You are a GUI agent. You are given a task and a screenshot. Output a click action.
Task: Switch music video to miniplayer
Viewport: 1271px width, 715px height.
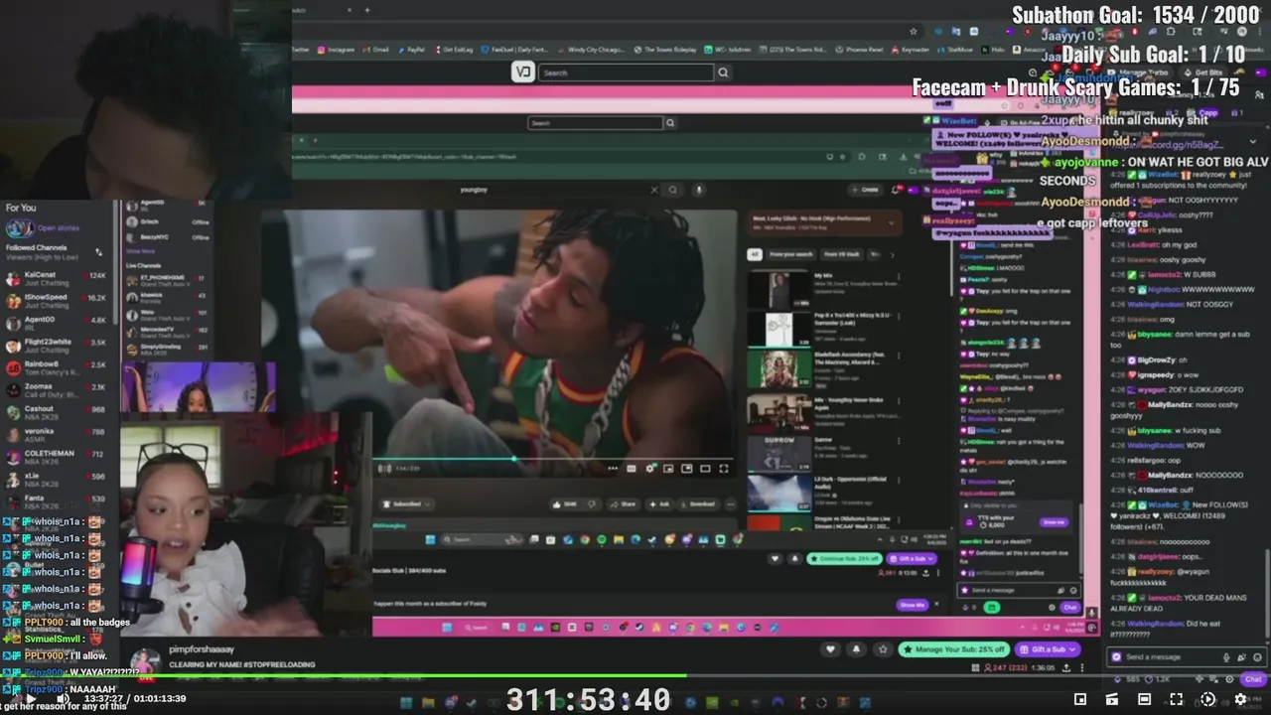pos(668,469)
